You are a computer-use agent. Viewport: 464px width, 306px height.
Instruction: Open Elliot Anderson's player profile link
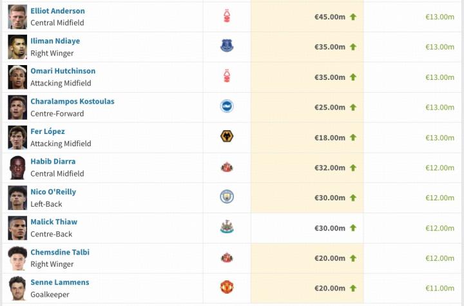tap(57, 11)
